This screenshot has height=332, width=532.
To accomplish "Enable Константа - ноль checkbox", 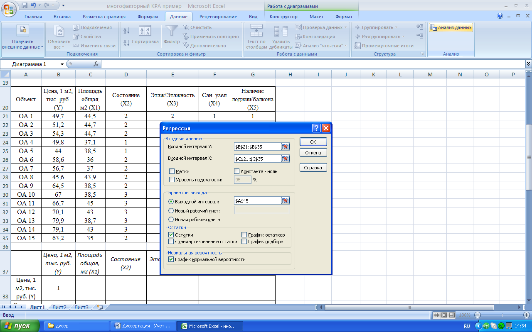I will [237, 171].
